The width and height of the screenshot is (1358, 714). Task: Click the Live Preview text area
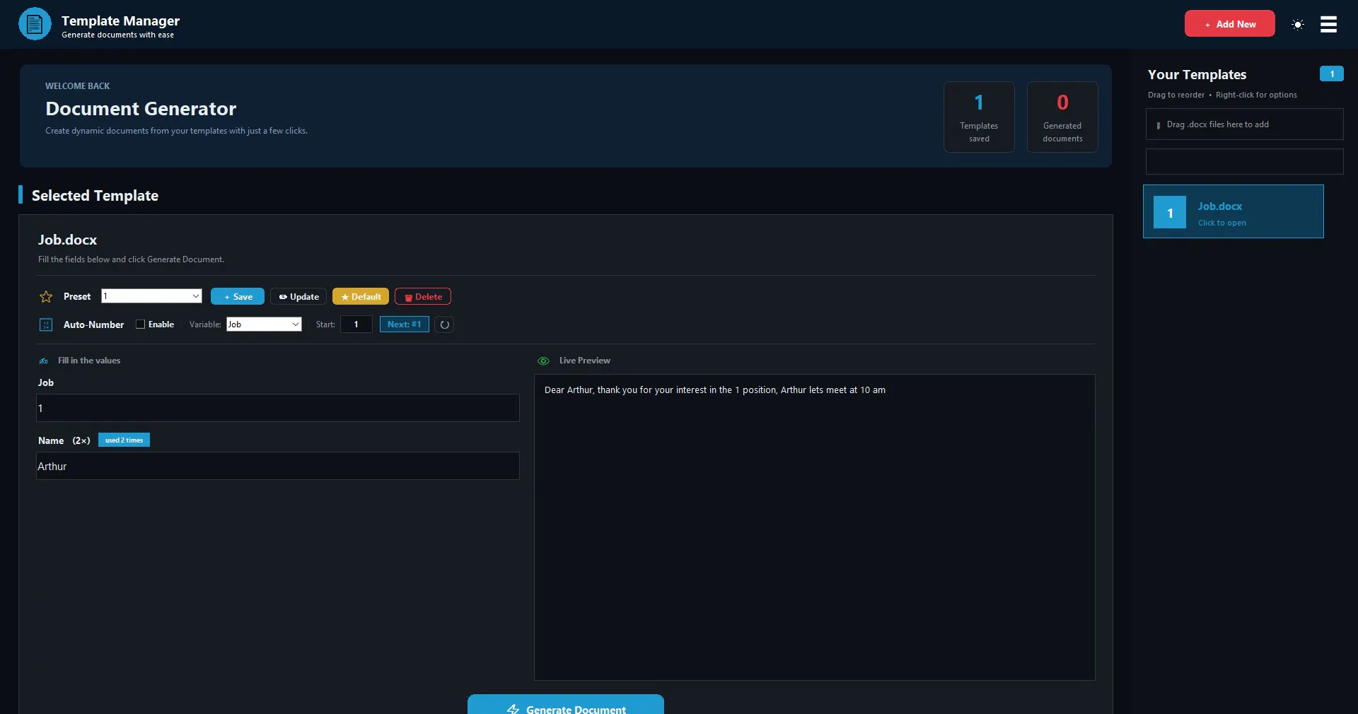(815, 527)
